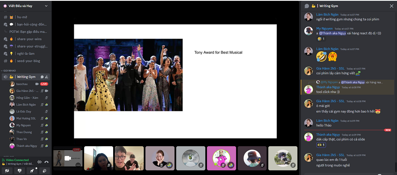Open the soundboard button
Screen dimensions: 397x175
pos(44,171)
